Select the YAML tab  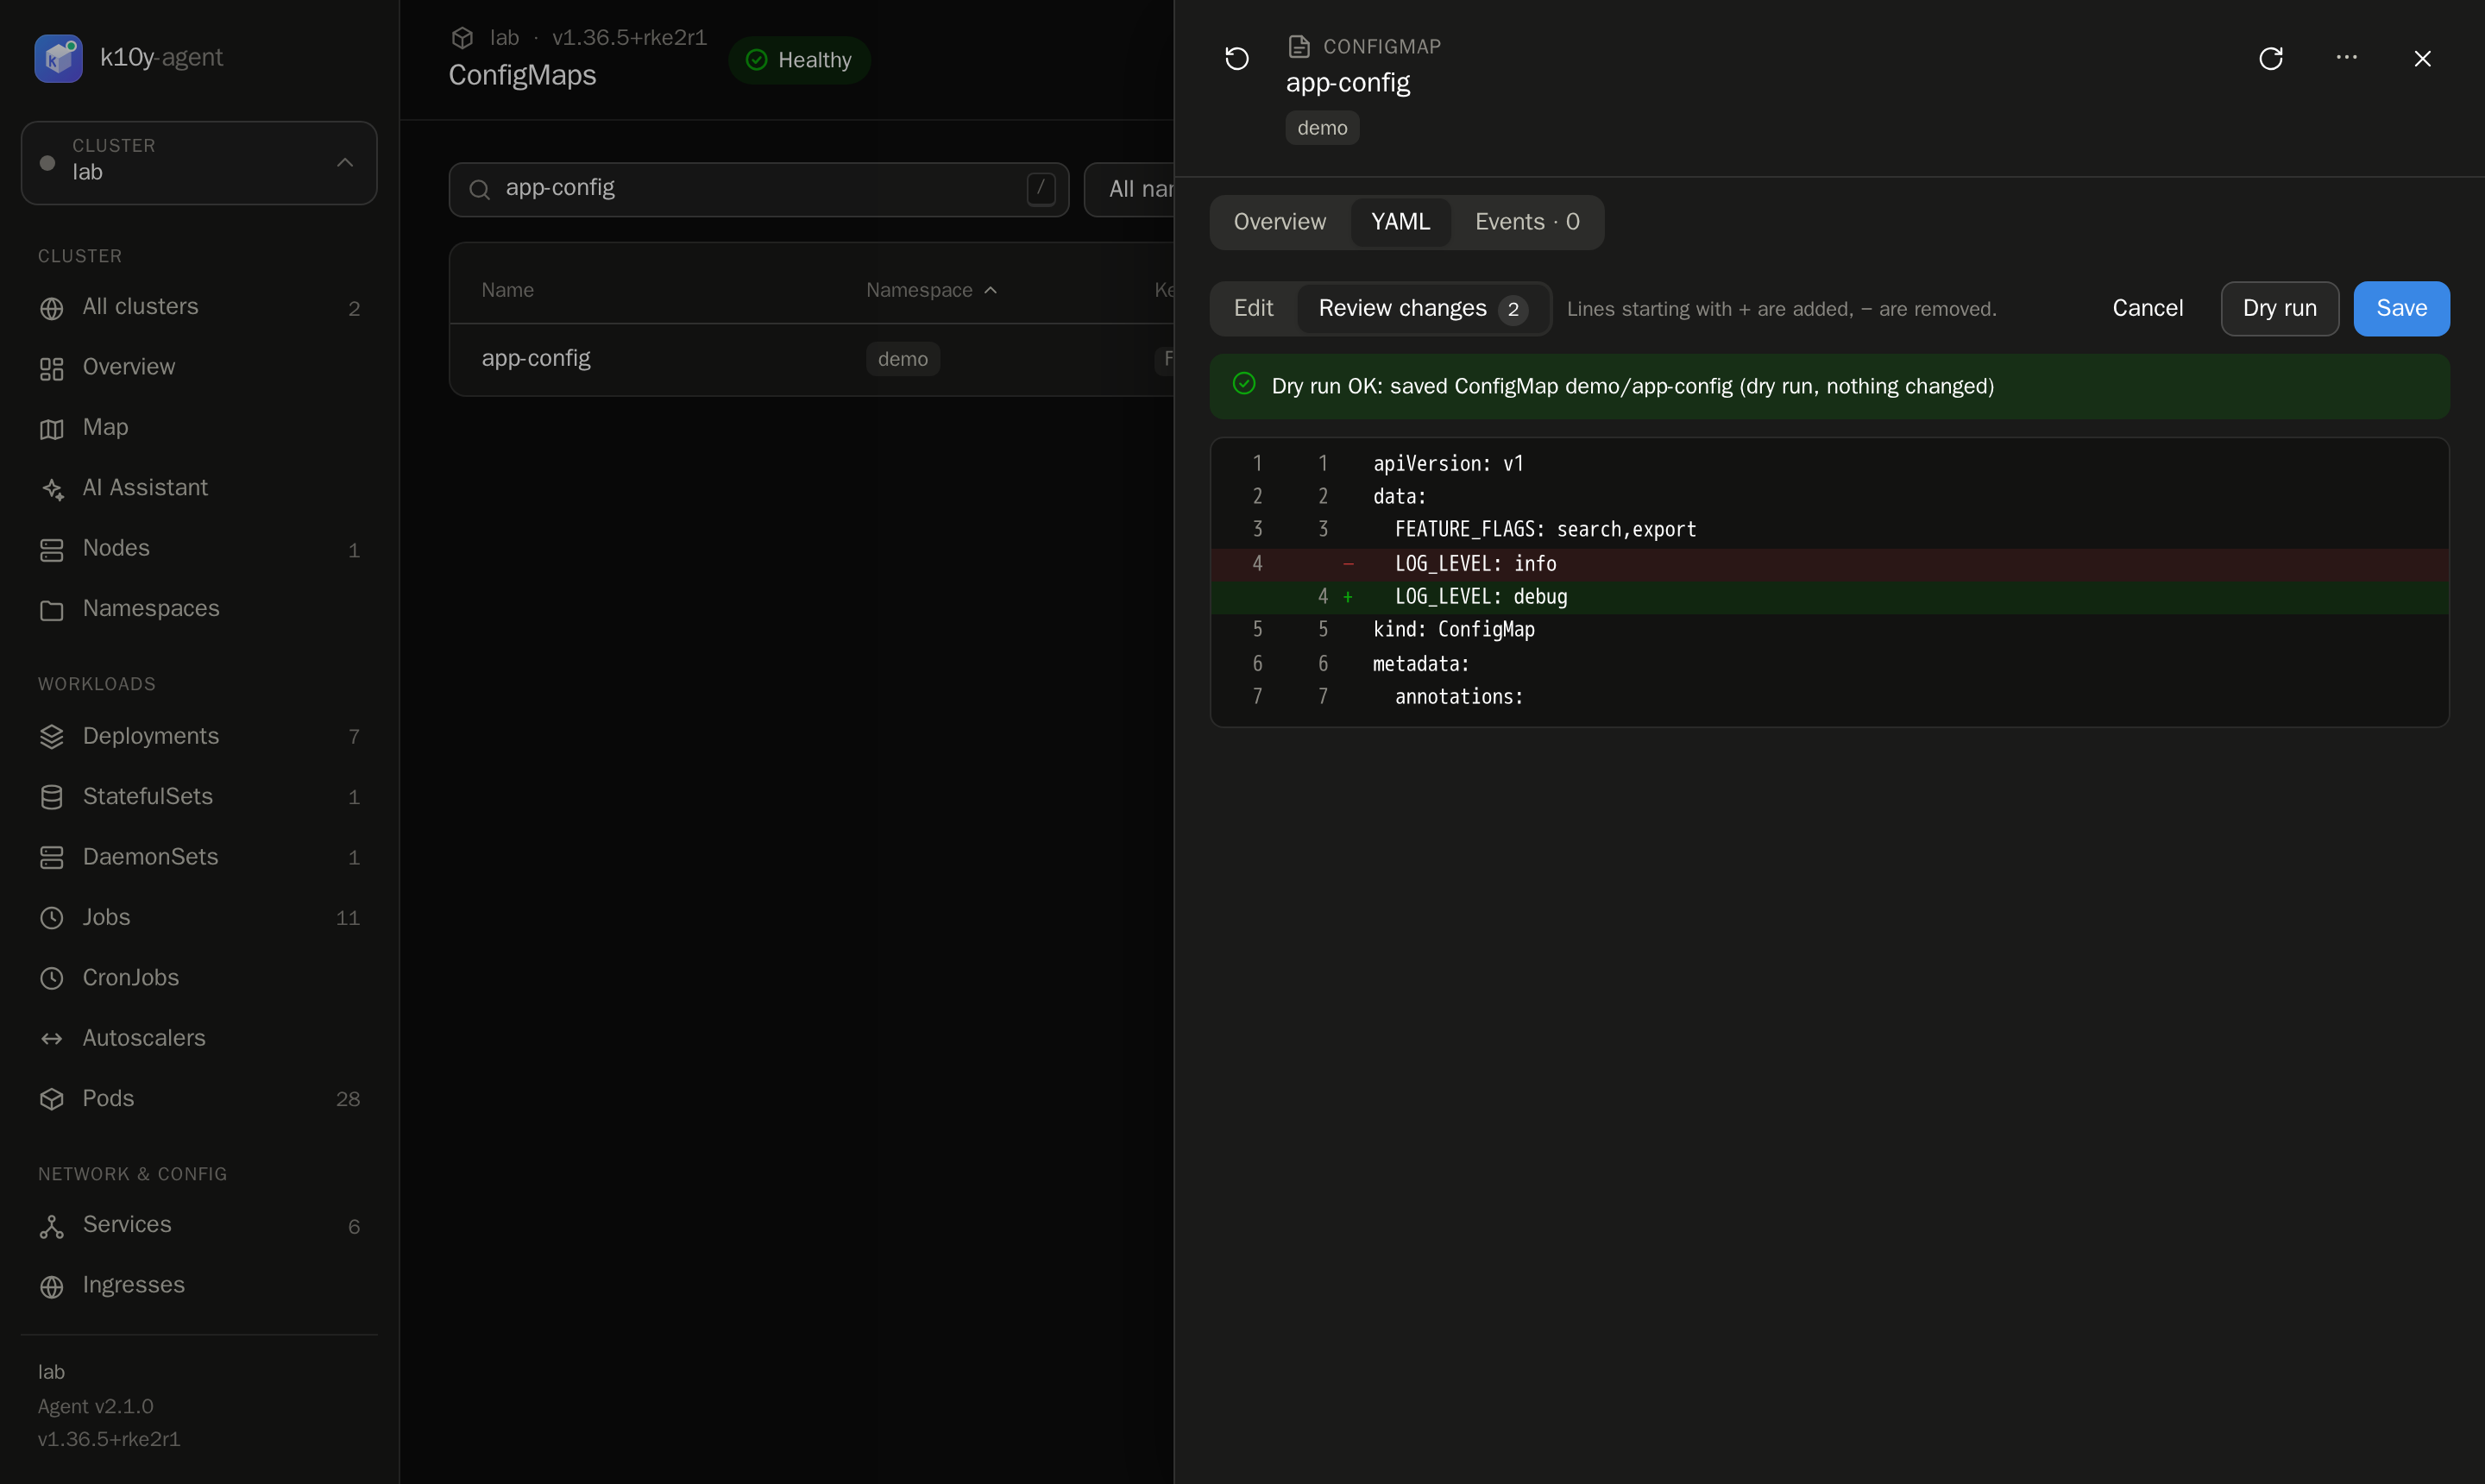[1400, 222]
